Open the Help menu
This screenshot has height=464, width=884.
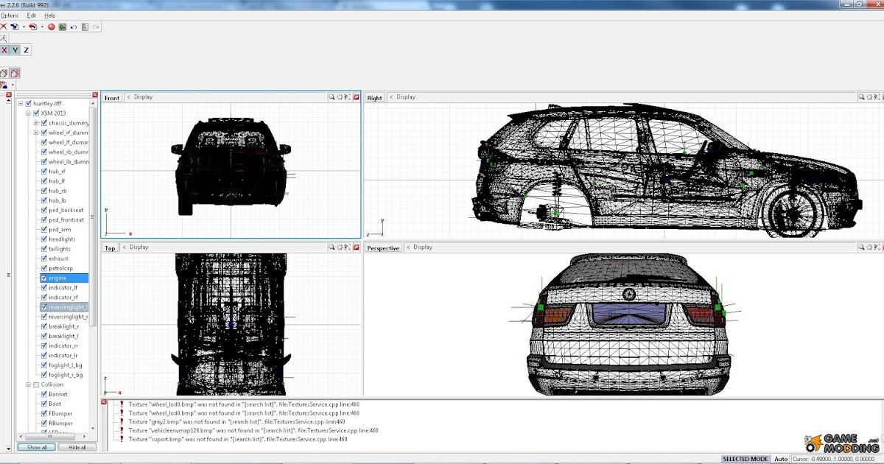tap(49, 15)
